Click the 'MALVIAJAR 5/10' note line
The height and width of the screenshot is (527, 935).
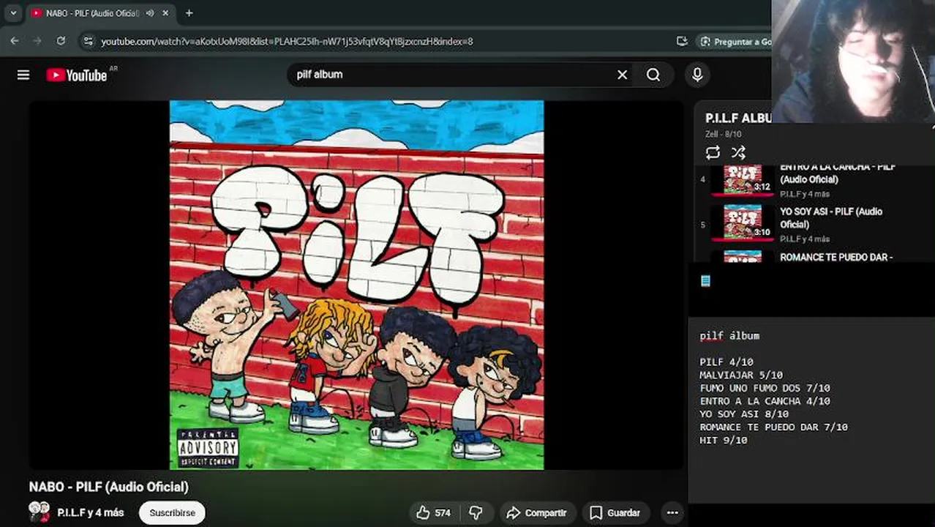(x=741, y=375)
